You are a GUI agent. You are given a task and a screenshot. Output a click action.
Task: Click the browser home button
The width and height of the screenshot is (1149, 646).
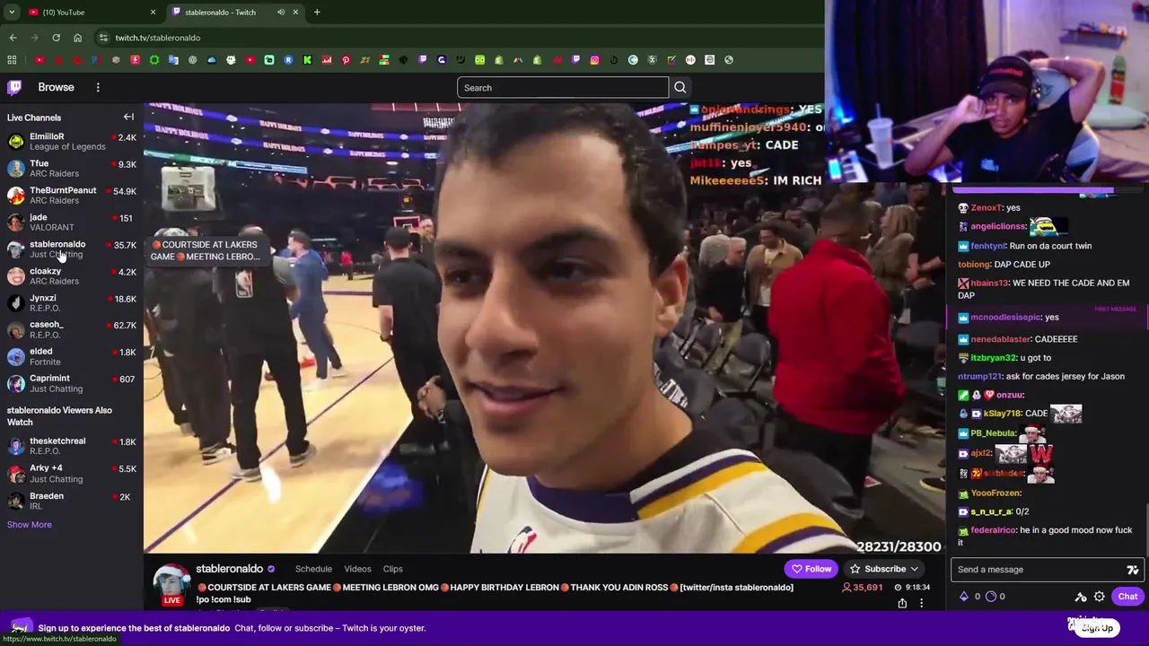pos(77,38)
